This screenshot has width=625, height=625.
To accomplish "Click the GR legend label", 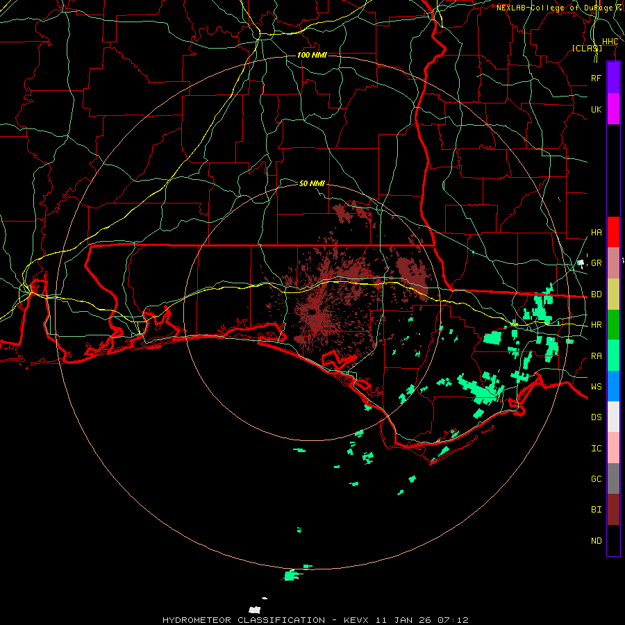I will 596,263.
